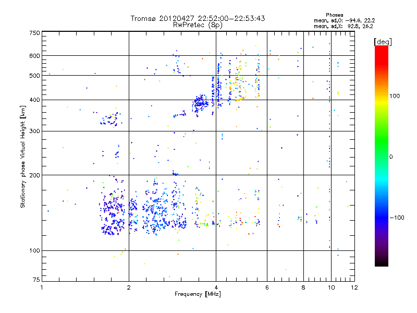The height and width of the screenshot is (313, 417).
Task: Click the colorbar tick label '100'
Action: click(x=395, y=96)
